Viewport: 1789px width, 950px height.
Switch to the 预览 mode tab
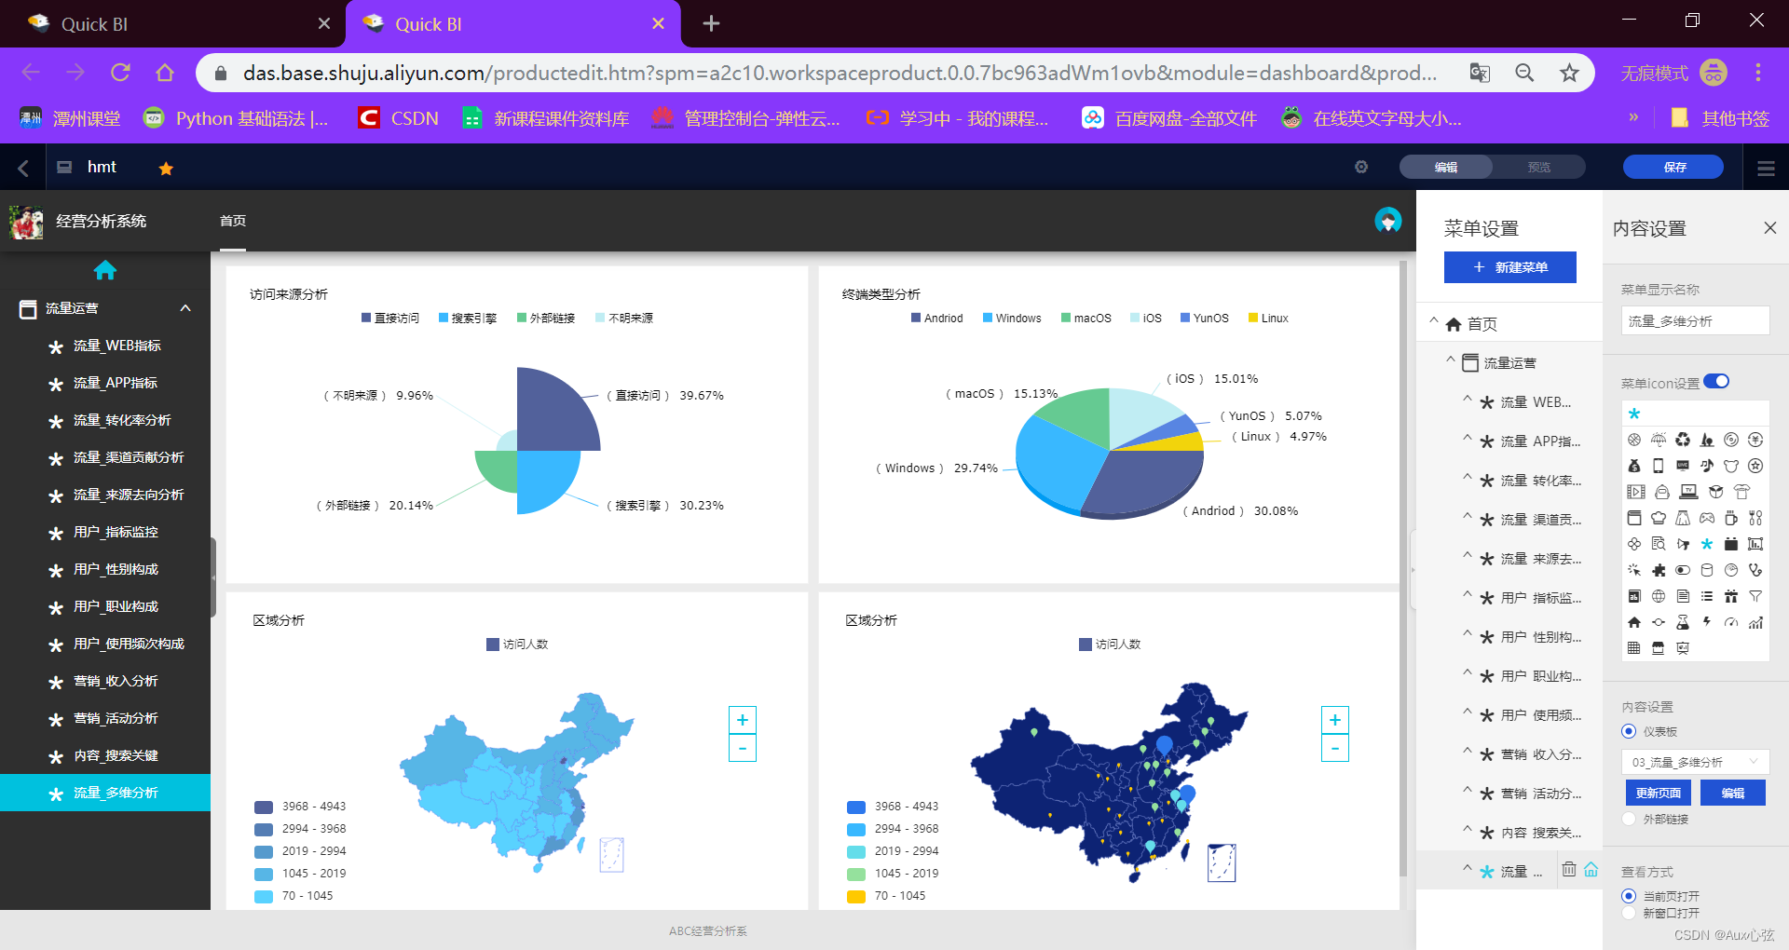[1538, 167]
